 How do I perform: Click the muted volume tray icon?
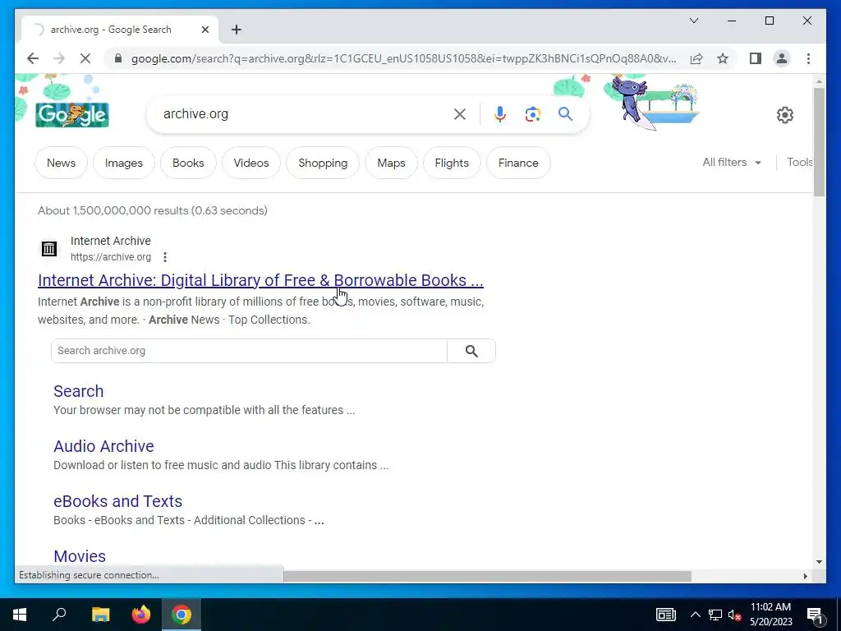[x=735, y=615]
